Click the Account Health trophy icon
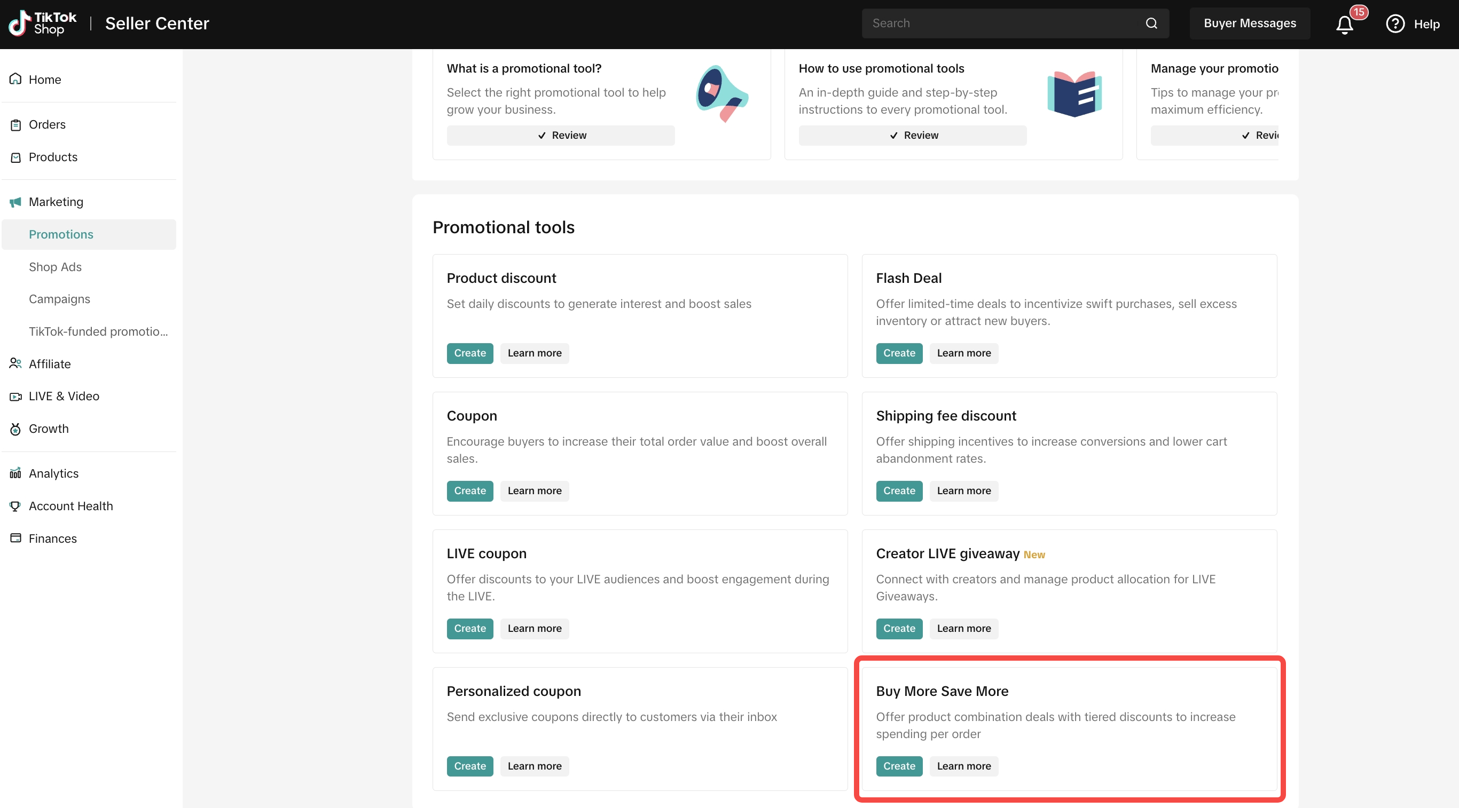1459x808 pixels. pos(15,506)
